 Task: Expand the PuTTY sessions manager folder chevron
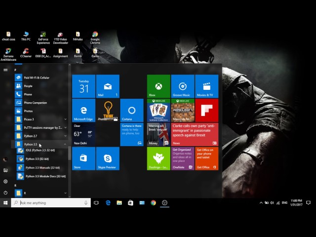point(65,128)
